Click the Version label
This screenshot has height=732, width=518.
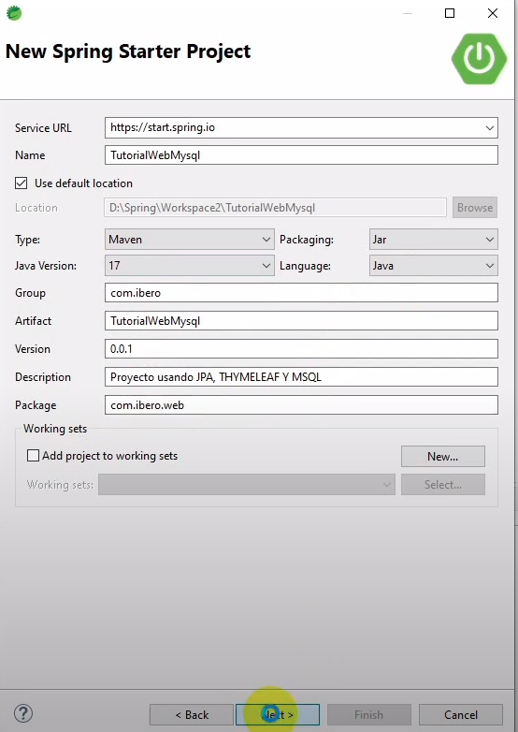[33, 349]
